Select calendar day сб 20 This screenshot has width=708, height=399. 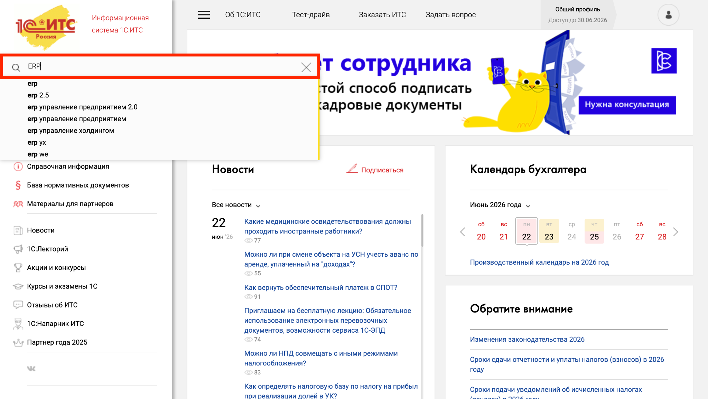pos(481,231)
